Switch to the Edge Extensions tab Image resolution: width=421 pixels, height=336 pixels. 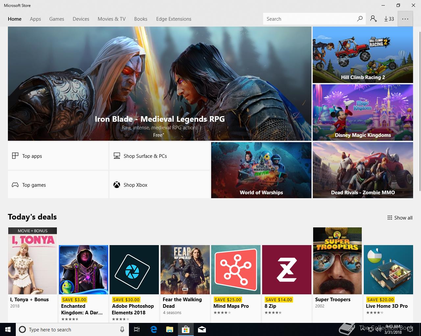(174, 19)
